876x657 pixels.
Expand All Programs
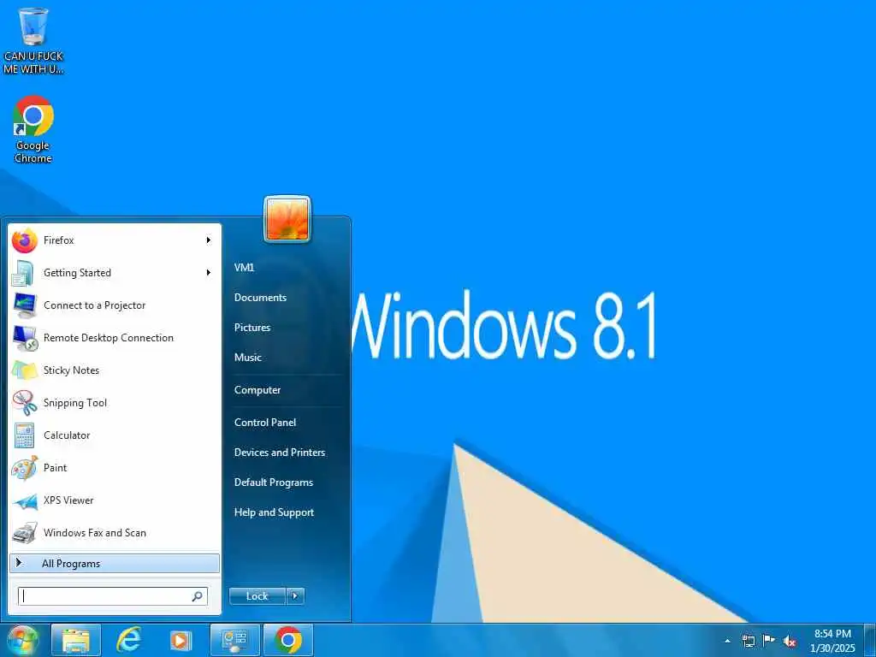(115, 564)
